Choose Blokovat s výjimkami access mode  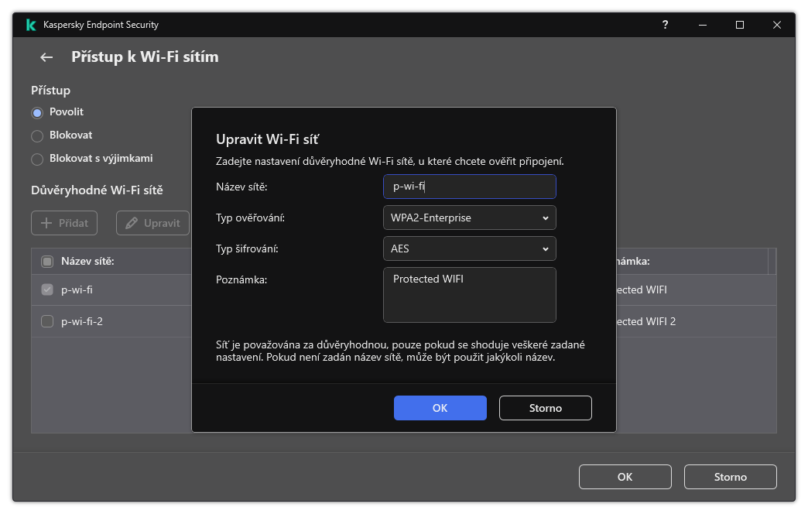point(36,159)
